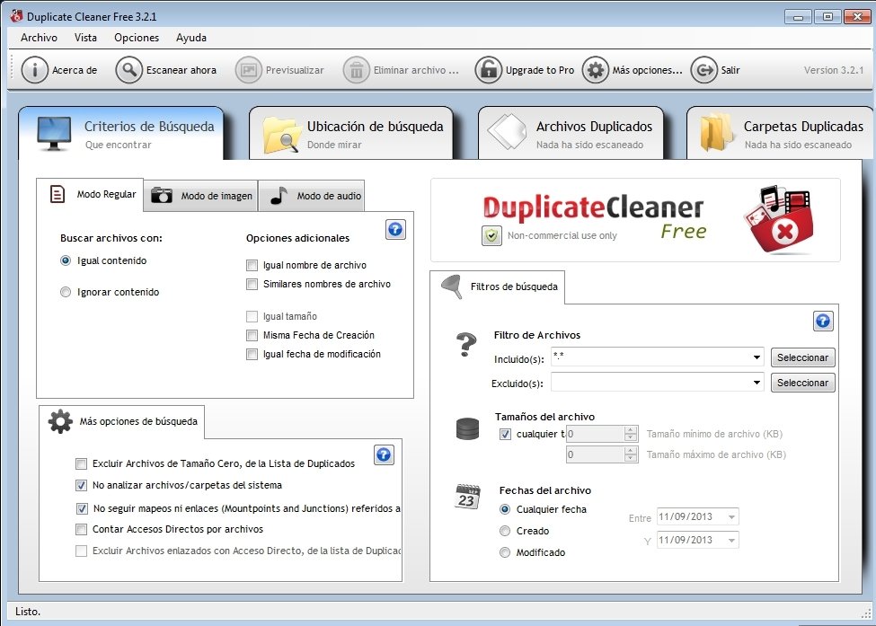Switch to Ubicación de búsqueda tab
This screenshot has height=626, width=876.
coord(350,134)
